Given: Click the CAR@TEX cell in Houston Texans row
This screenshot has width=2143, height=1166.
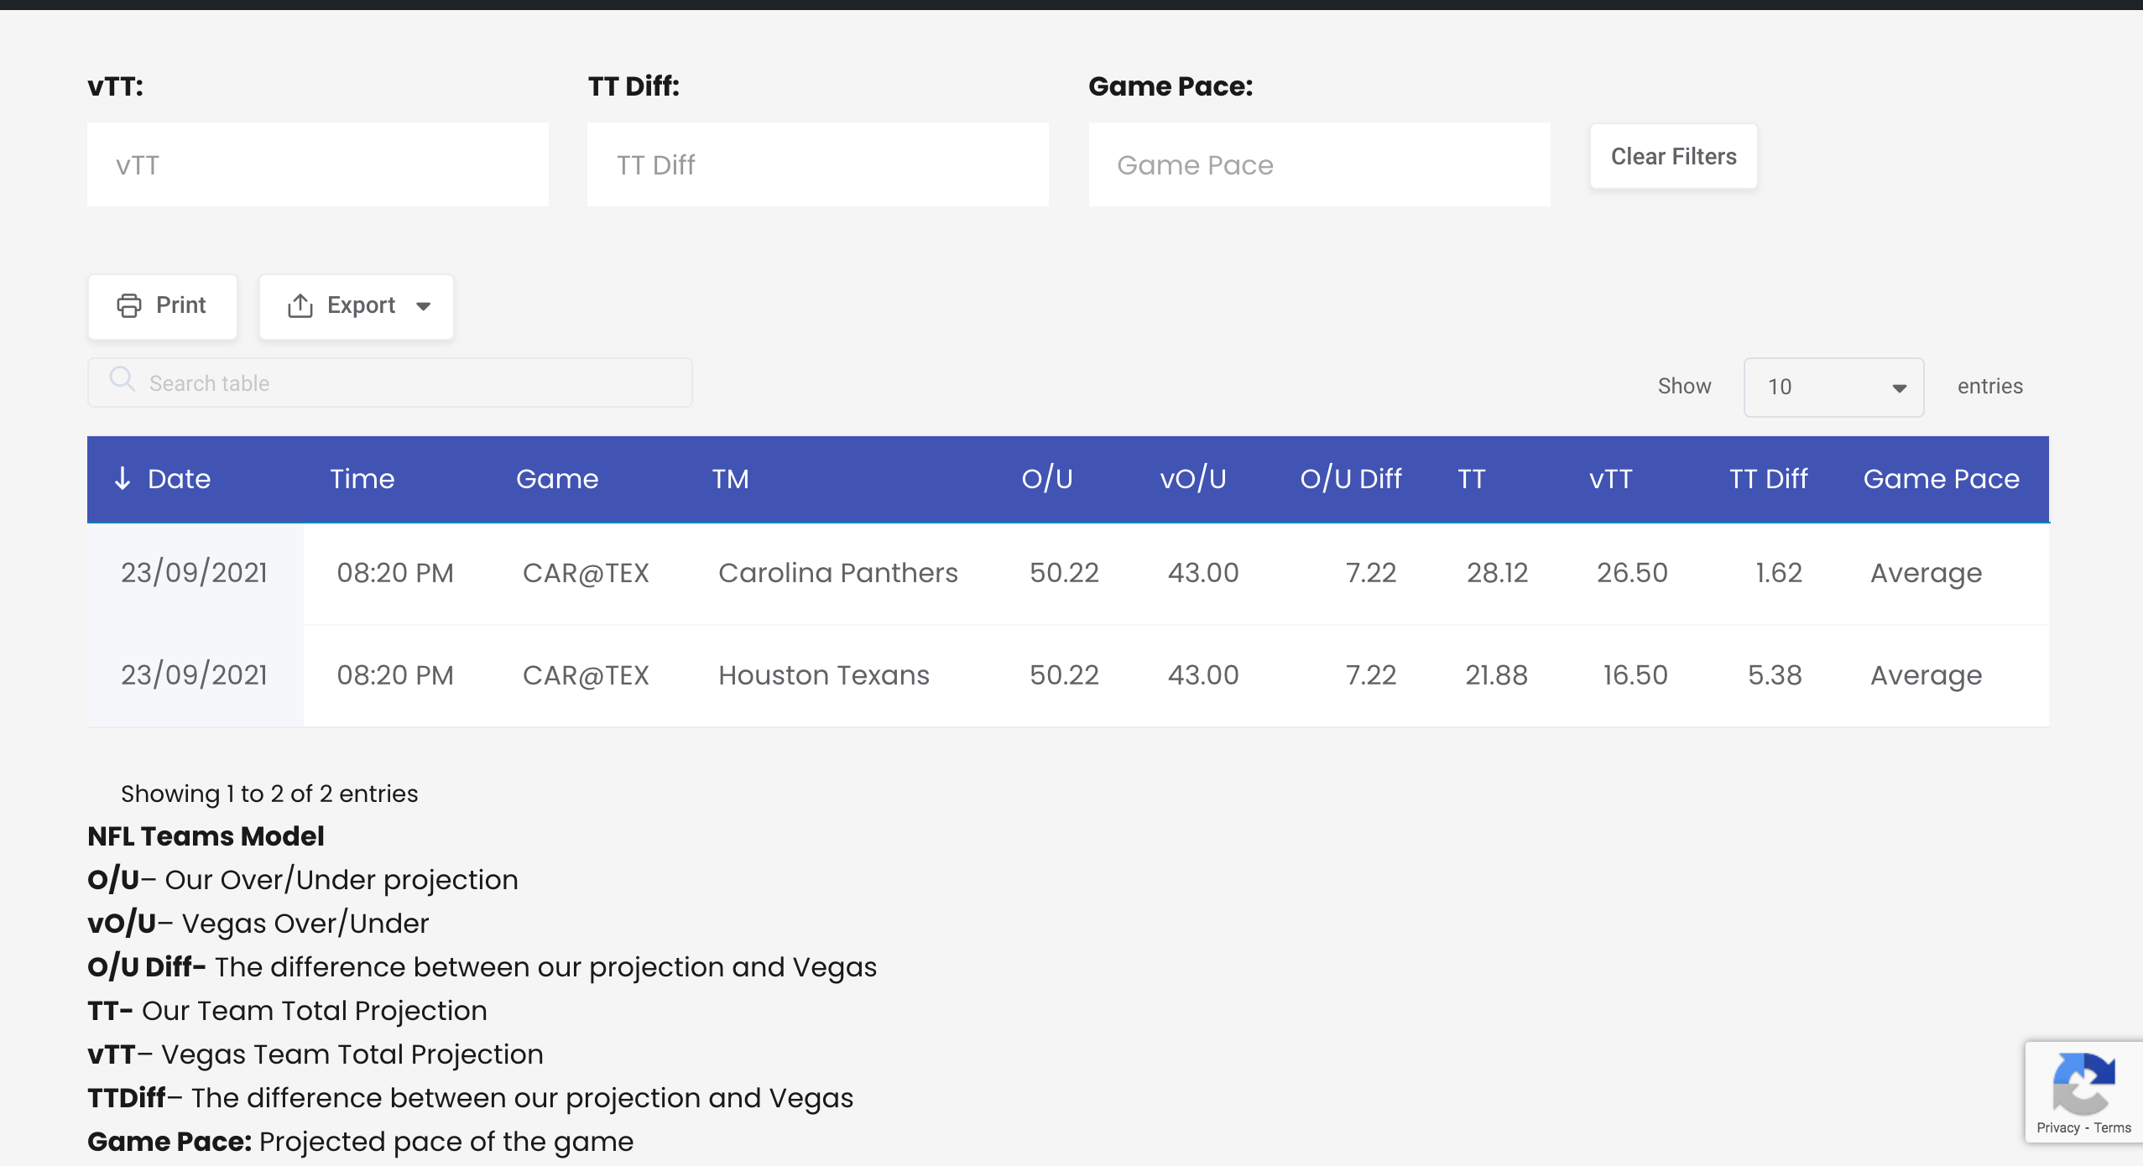Looking at the screenshot, I should pos(586,675).
